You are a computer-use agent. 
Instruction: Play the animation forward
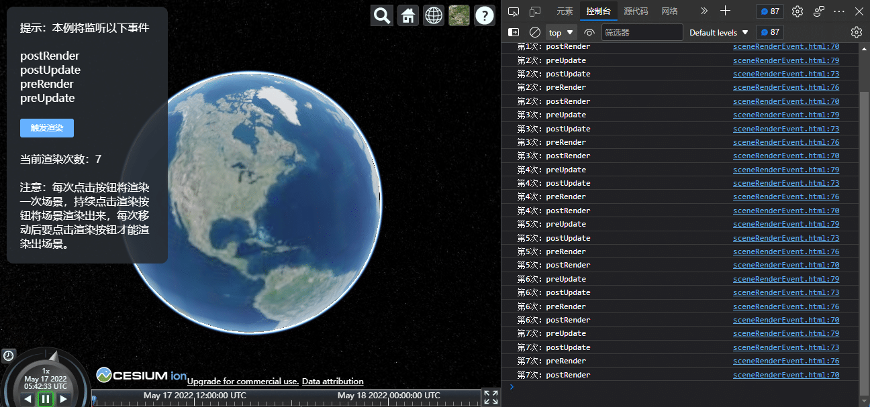(x=64, y=399)
